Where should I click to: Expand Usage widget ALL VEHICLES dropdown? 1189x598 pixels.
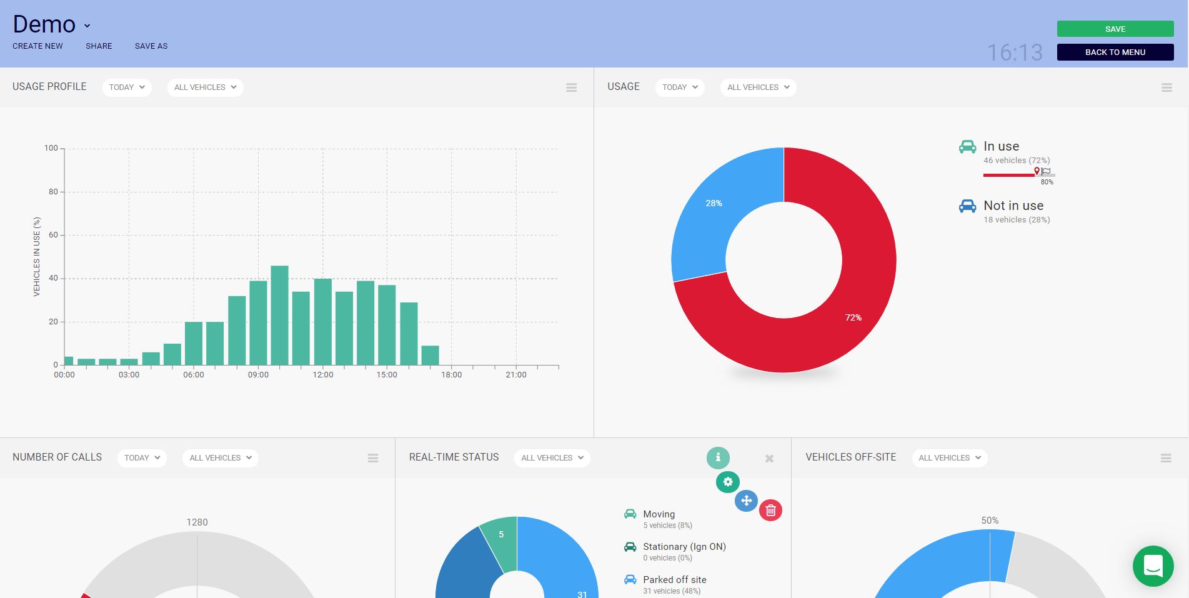coord(758,87)
